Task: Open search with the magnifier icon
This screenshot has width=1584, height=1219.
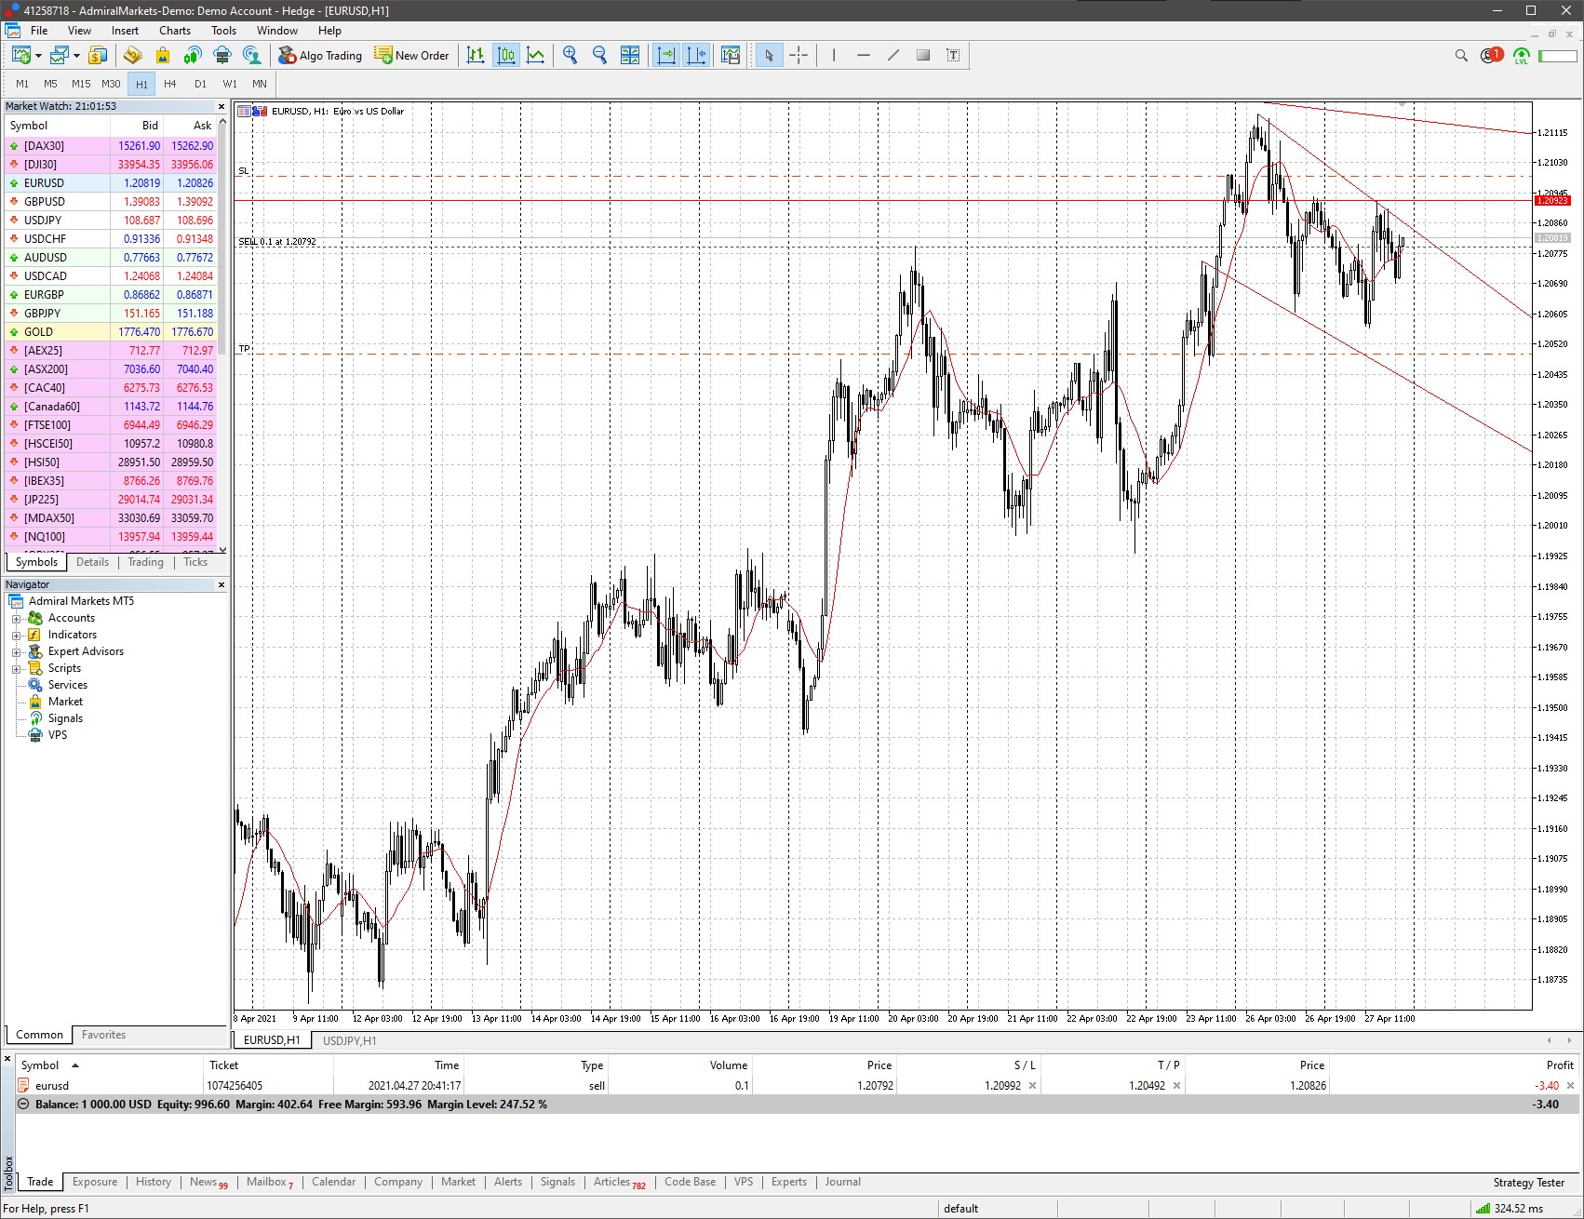Action: tap(1461, 56)
